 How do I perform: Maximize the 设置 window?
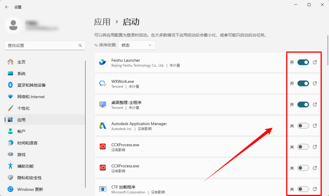[309, 5]
